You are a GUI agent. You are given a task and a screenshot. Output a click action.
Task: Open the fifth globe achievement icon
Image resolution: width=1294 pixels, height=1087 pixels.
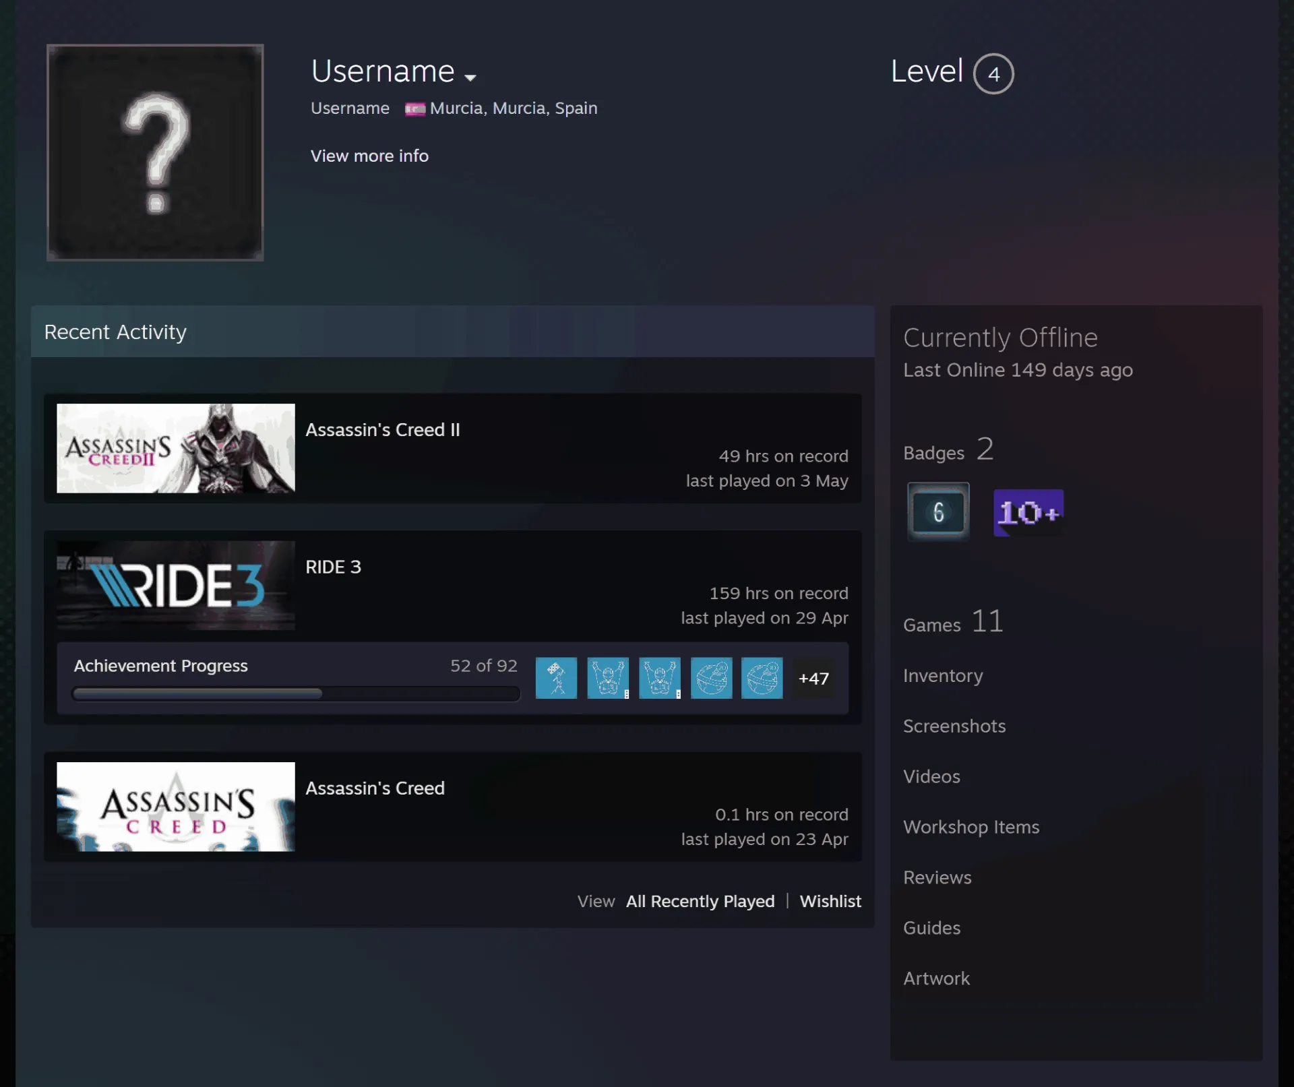coord(762,678)
